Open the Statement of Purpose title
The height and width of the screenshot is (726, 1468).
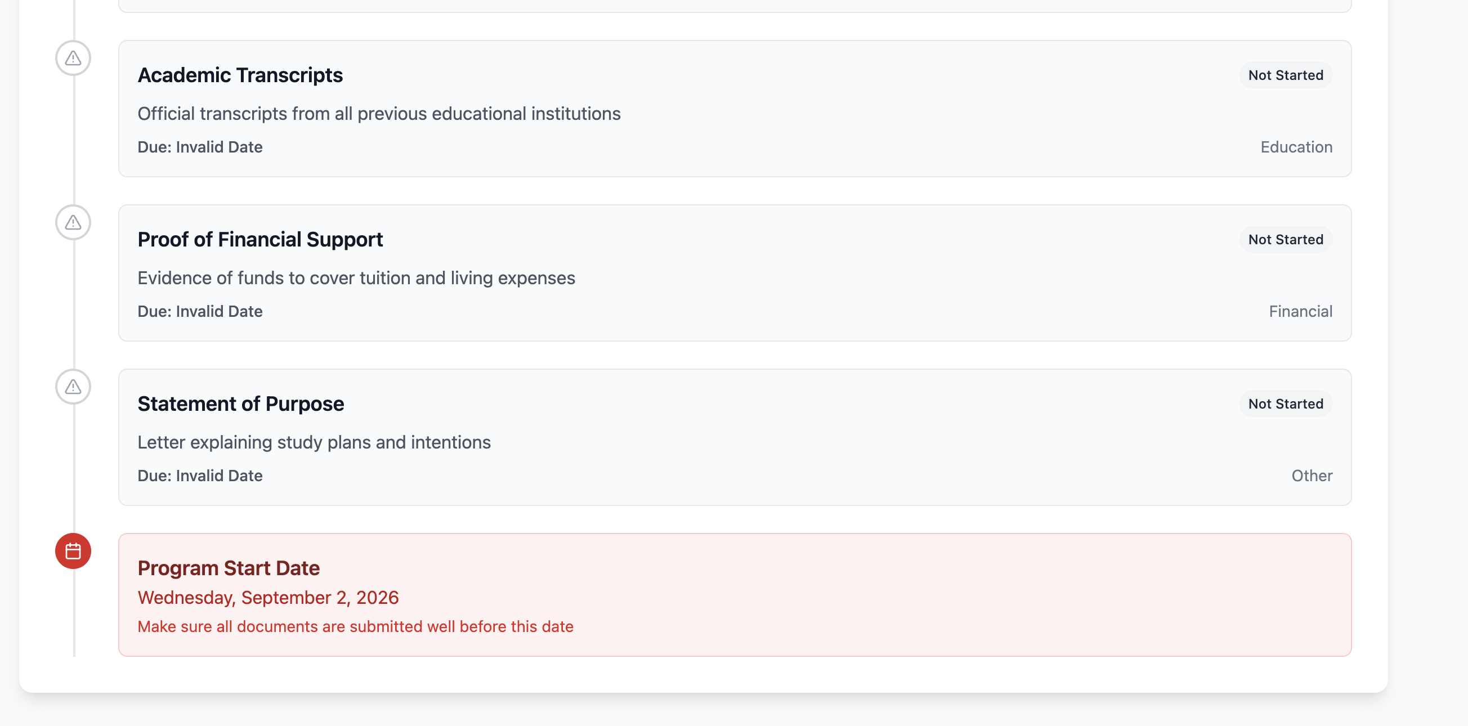pyautogui.click(x=240, y=404)
